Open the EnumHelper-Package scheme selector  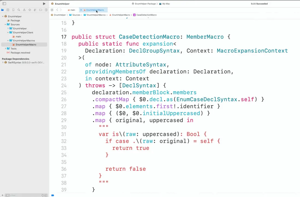click(145, 4)
